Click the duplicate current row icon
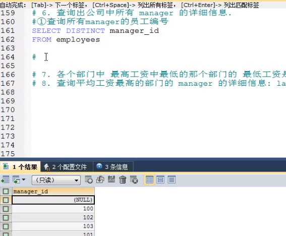286x236 pixels. point(100,180)
